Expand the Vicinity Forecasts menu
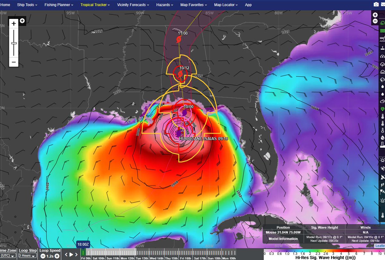Viewport: 385px width, 260px height. (133, 5)
